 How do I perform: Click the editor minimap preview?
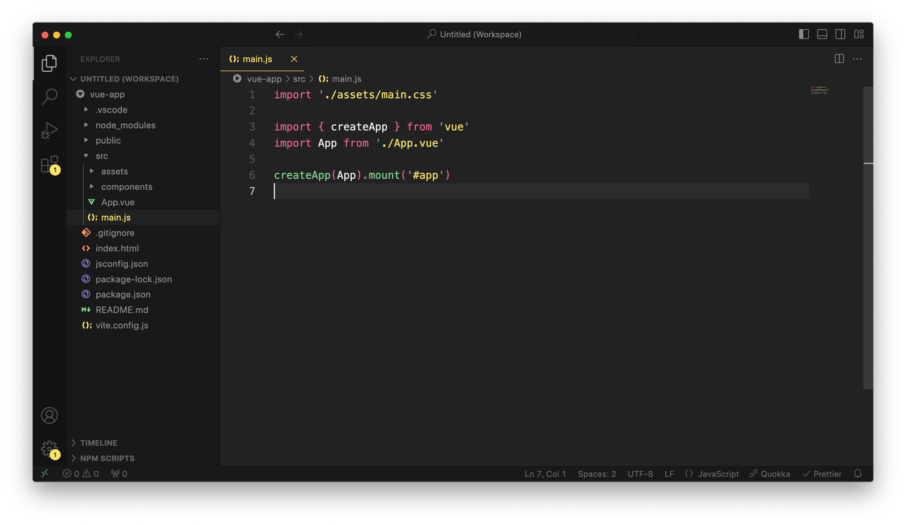pyautogui.click(x=819, y=90)
